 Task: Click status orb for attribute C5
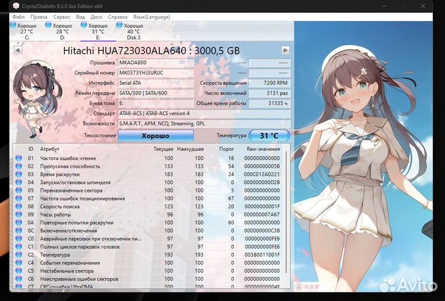(19, 271)
